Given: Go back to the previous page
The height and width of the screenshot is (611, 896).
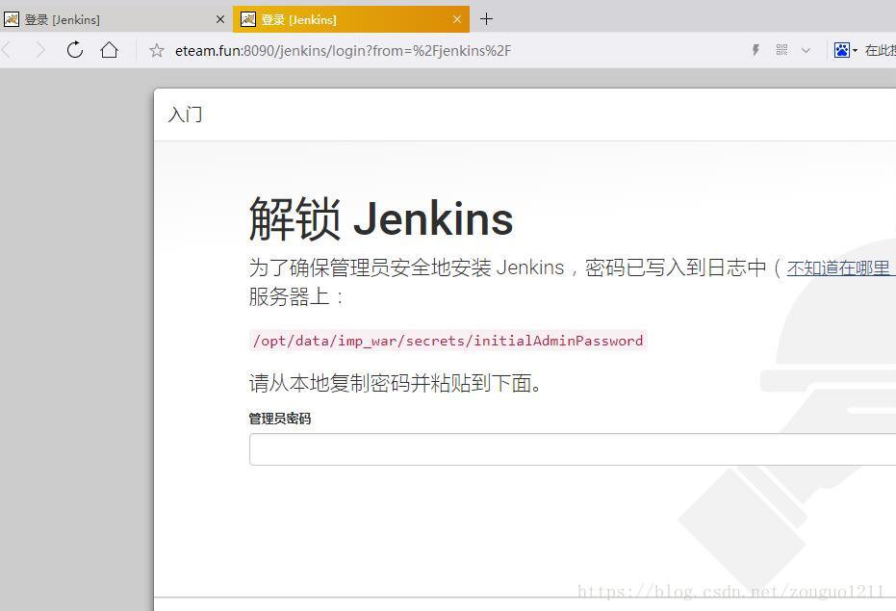Looking at the screenshot, I should (x=7, y=50).
